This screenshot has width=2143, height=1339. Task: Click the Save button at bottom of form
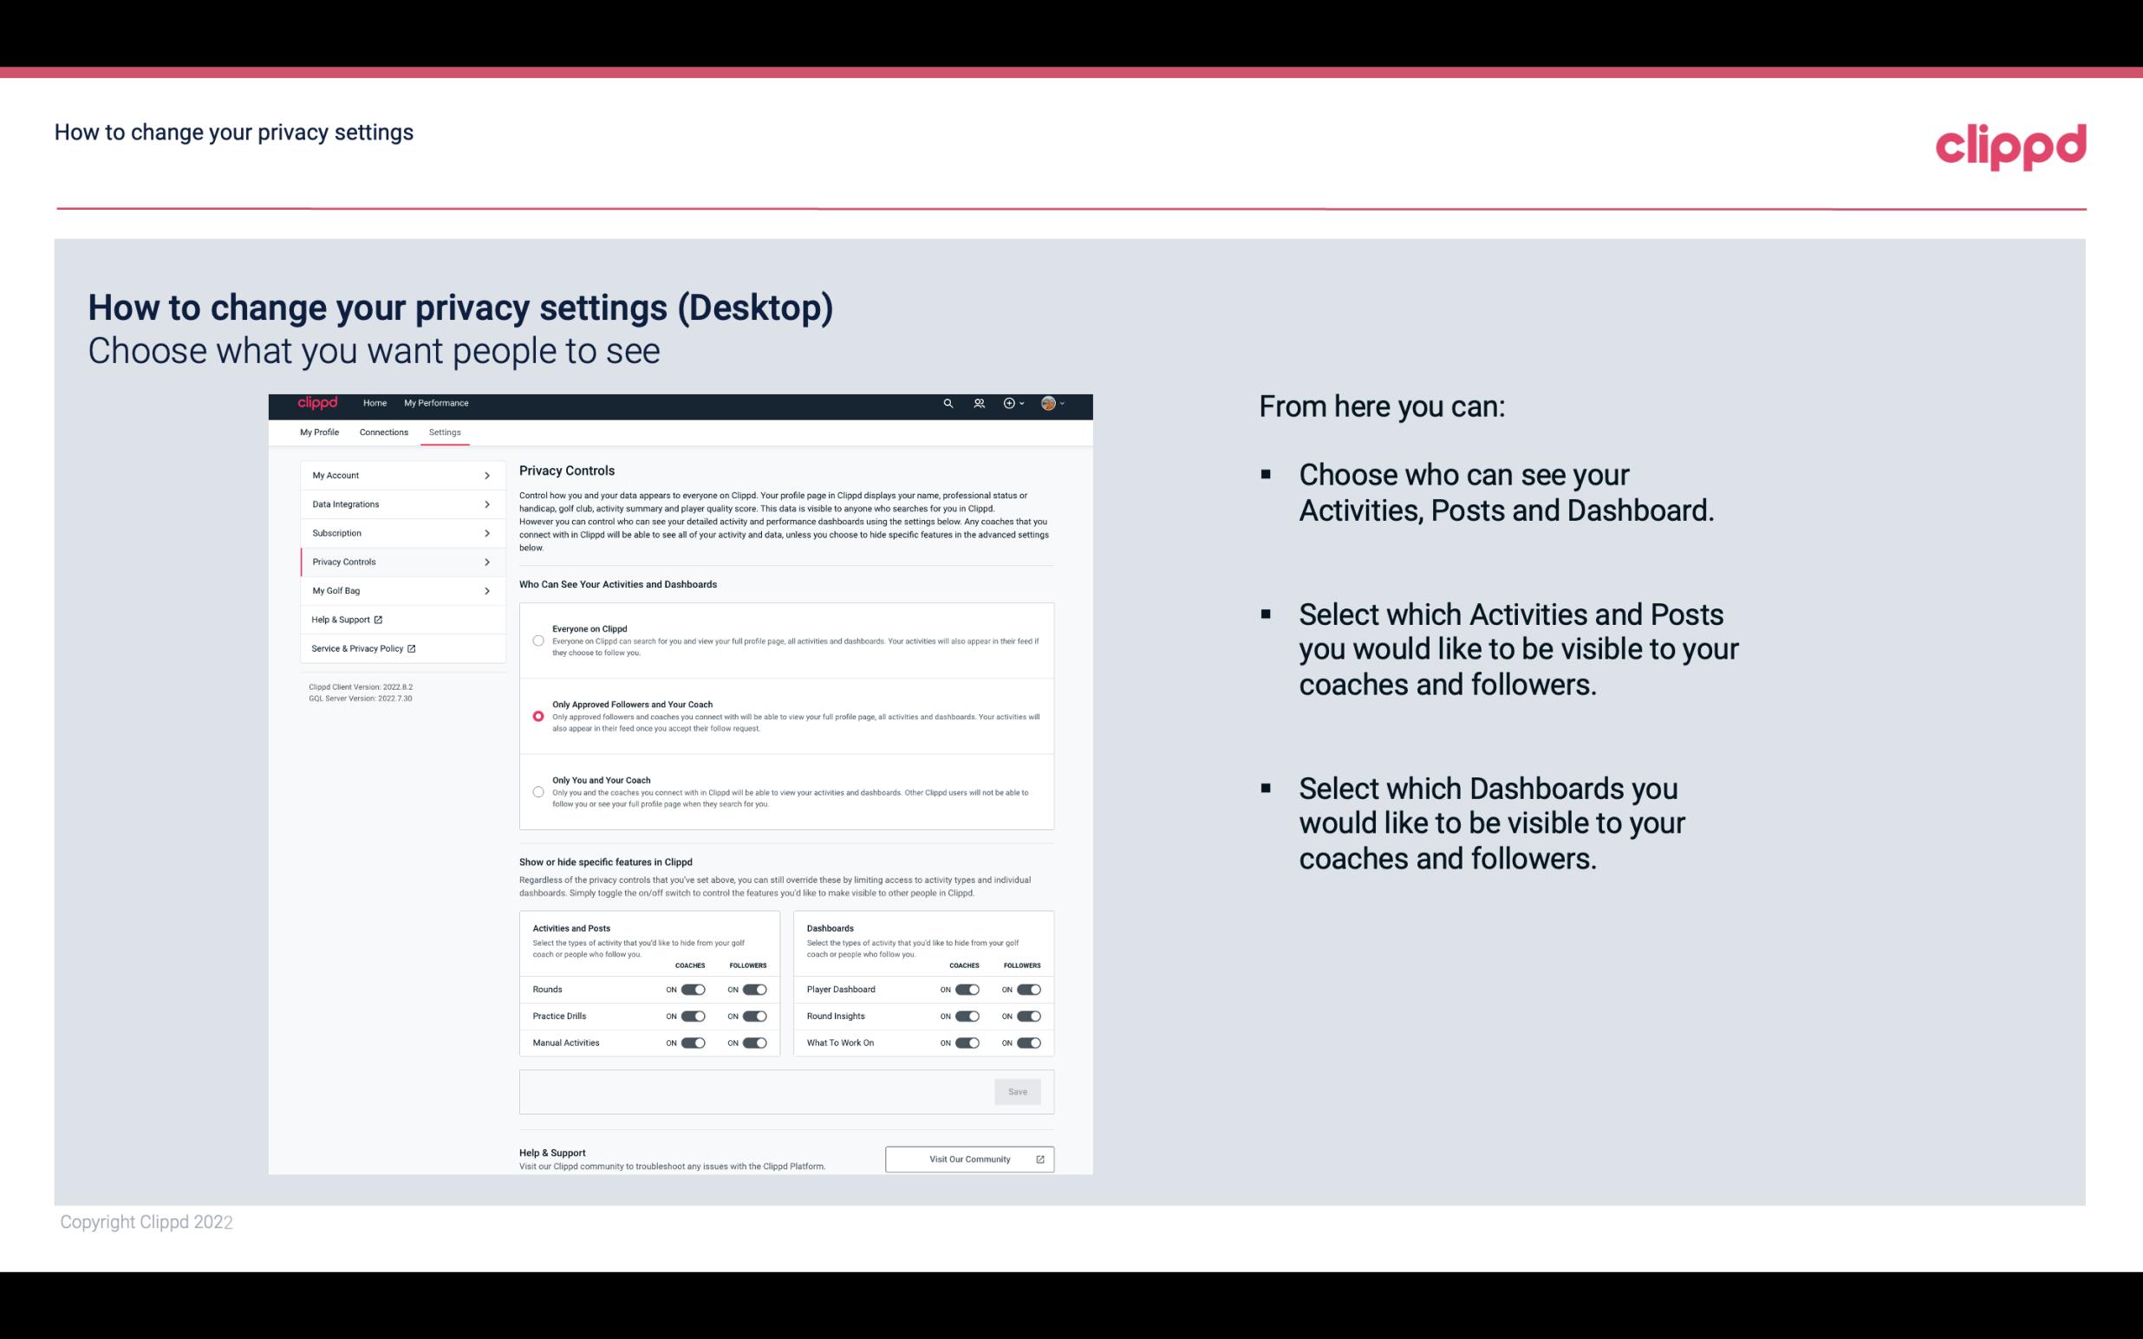click(1017, 1090)
